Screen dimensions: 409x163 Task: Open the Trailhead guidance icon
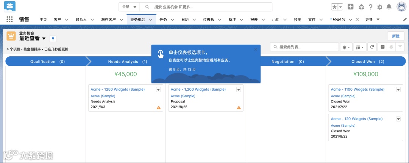pos(361,7)
